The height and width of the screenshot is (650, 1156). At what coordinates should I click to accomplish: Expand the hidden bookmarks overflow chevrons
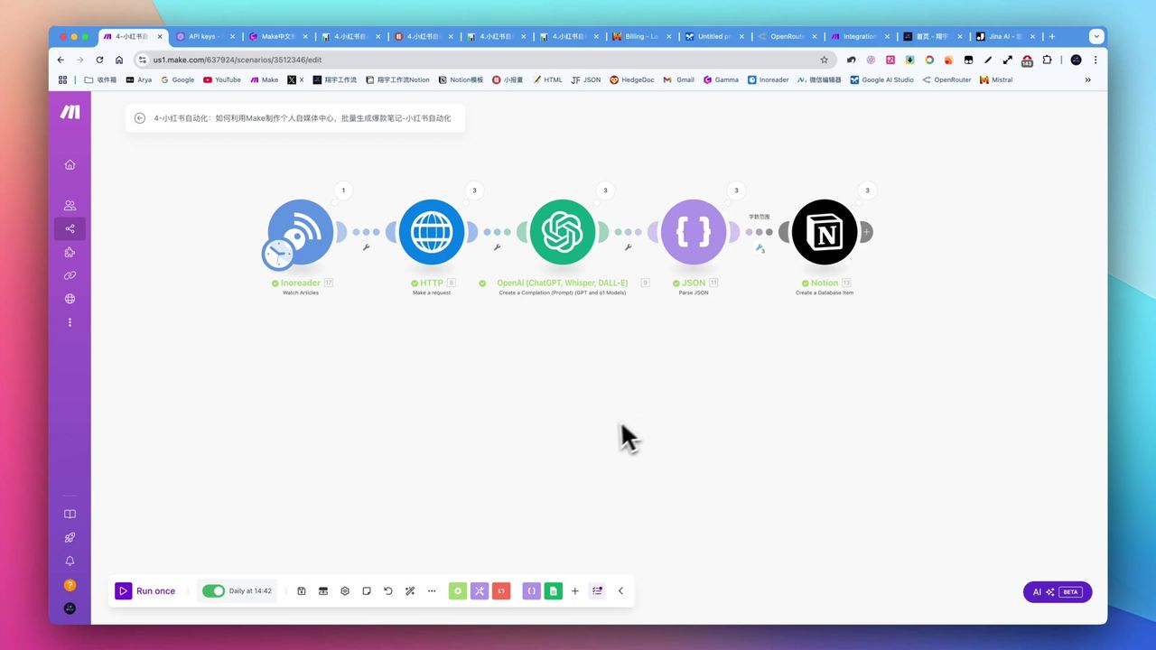click(x=1087, y=79)
